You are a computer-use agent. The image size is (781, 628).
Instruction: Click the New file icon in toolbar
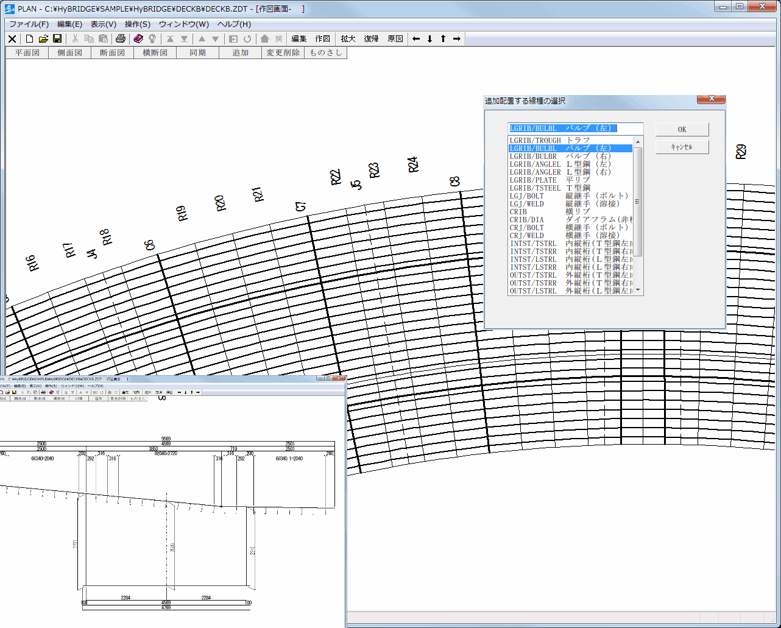pyautogui.click(x=29, y=39)
